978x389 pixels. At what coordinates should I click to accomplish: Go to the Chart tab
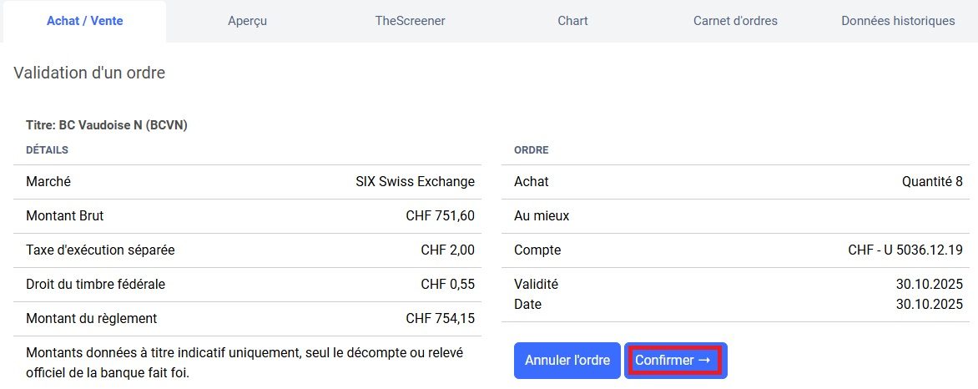(x=572, y=21)
